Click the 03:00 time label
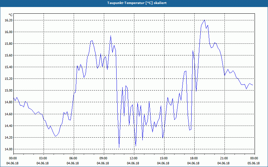This screenshot has height=167, width=268. 44,158
